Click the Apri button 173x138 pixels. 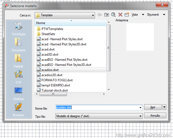click(153, 107)
